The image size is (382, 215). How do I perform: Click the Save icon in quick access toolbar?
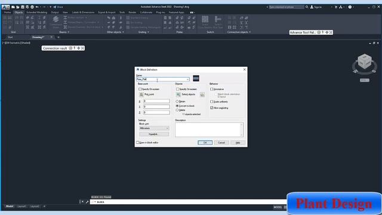click(23, 7)
